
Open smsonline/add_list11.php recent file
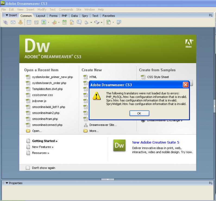pyautogui.click(x=49, y=107)
